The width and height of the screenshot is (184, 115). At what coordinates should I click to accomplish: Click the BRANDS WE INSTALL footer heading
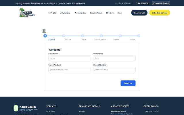[89, 106]
